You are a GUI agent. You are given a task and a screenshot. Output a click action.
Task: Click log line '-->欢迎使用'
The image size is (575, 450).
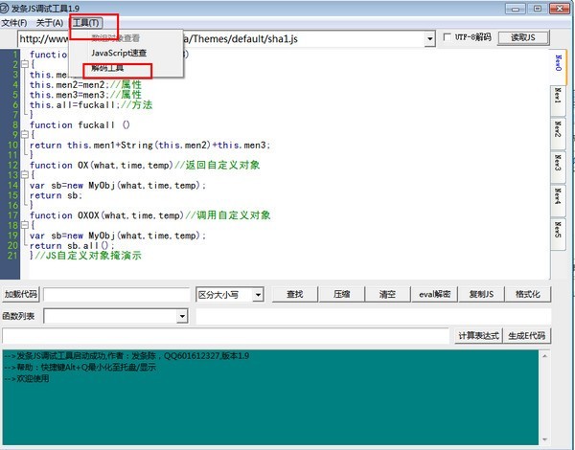point(27,378)
